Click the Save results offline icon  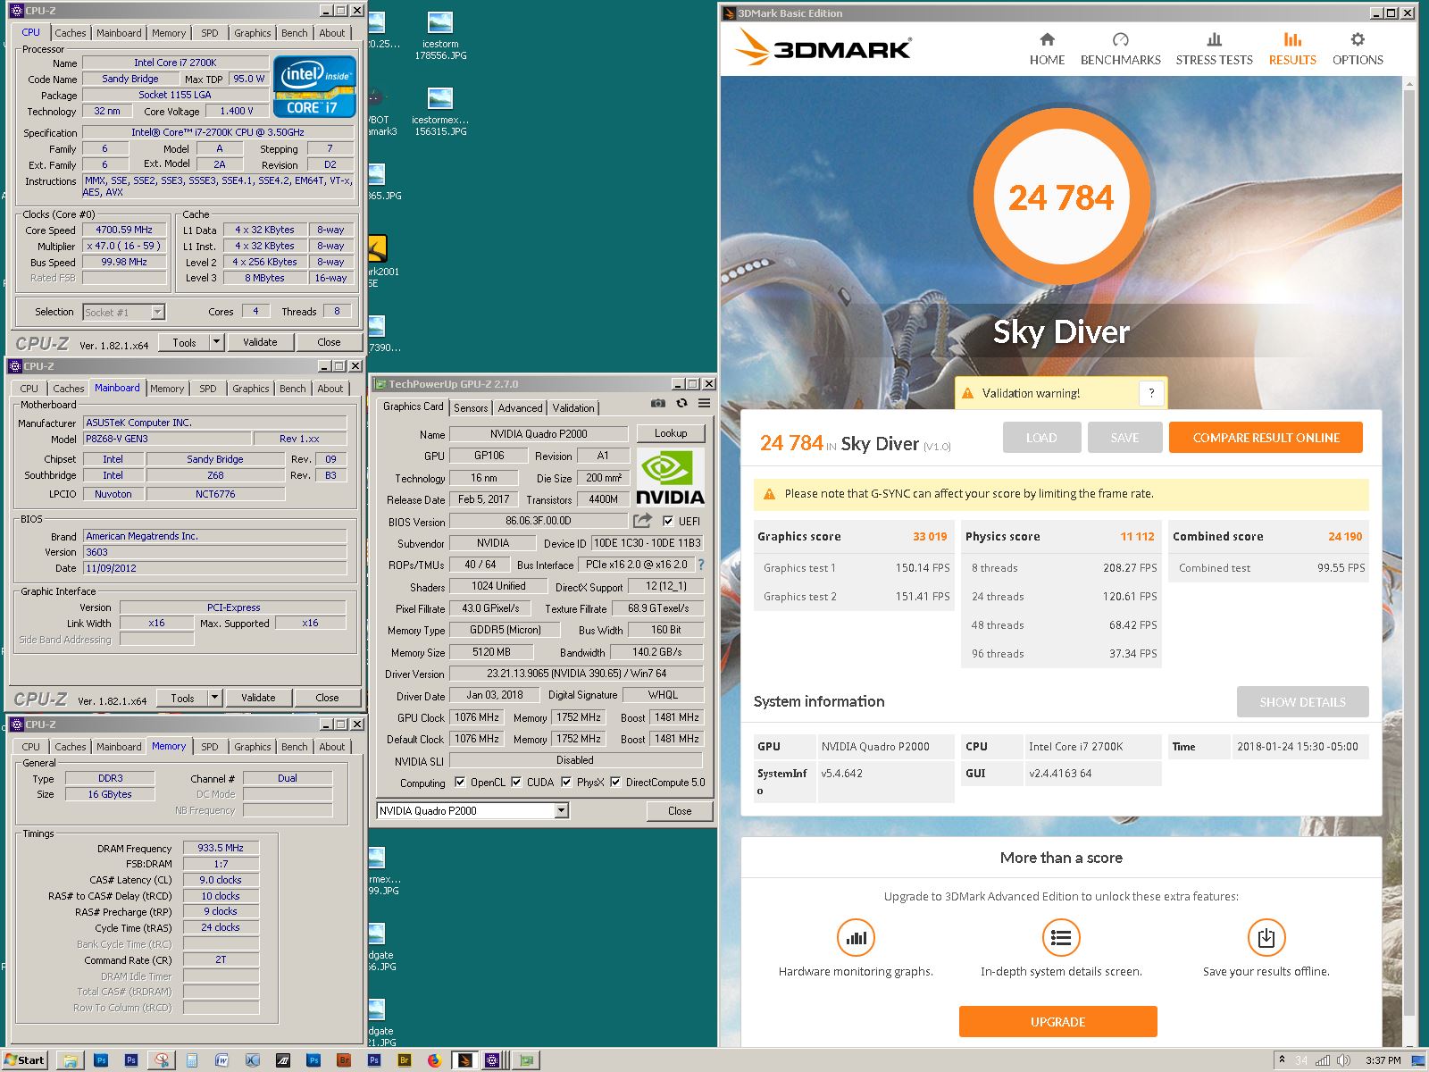pyautogui.click(x=1266, y=938)
